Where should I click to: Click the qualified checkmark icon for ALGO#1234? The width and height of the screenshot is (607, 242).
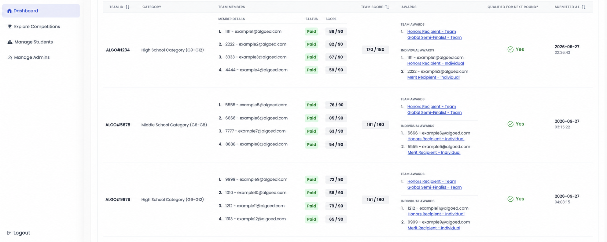pyautogui.click(x=510, y=49)
